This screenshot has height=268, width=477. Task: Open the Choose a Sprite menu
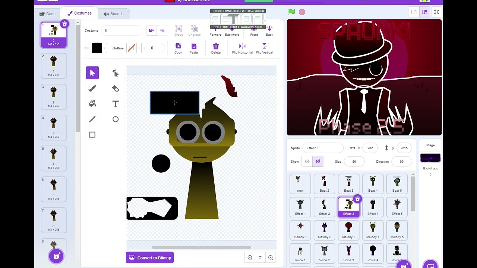point(404,265)
